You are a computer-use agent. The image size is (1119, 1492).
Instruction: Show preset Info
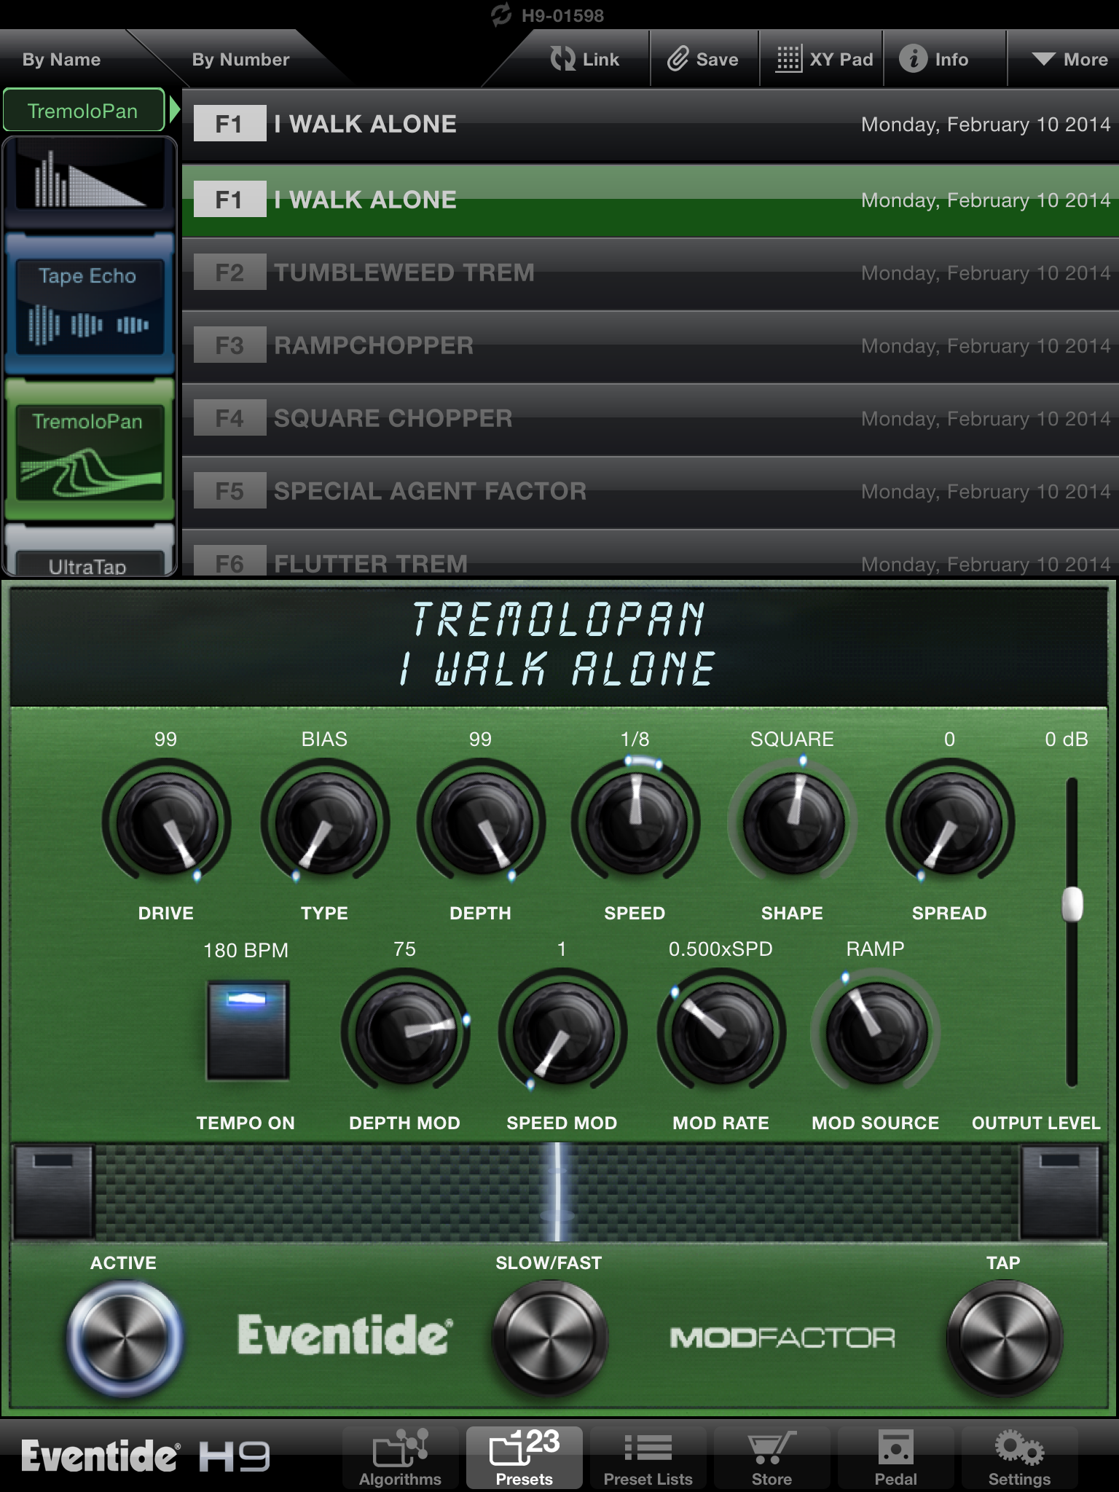click(933, 59)
